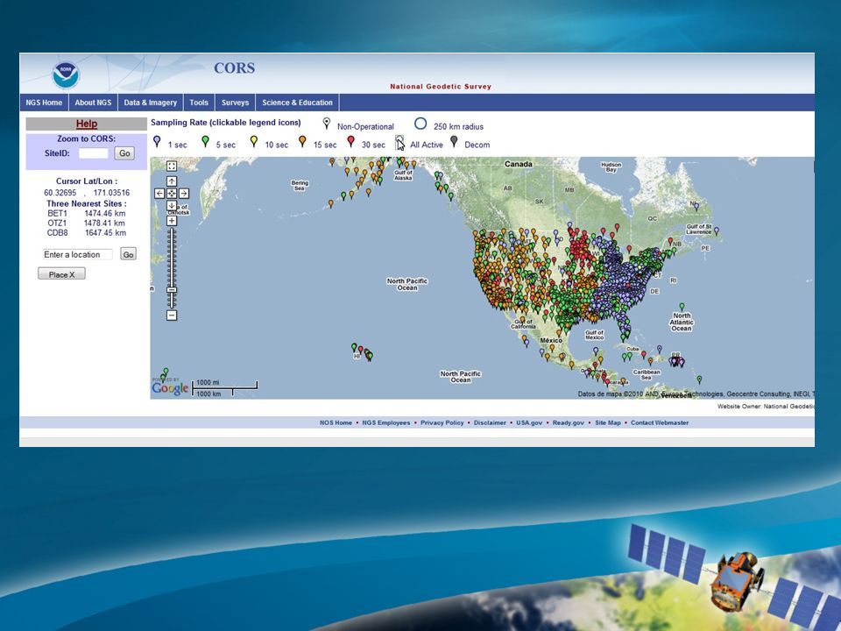Open the About NGS menu
The height and width of the screenshot is (631, 841).
(x=94, y=103)
